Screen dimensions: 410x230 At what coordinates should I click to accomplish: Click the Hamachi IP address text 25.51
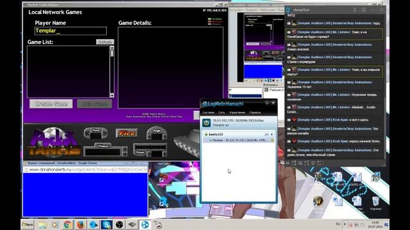pos(238,121)
